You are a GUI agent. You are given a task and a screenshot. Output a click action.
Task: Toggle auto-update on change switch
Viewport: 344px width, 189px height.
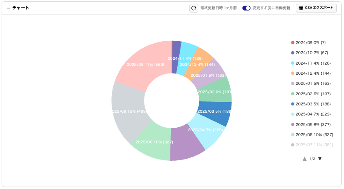(x=246, y=8)
